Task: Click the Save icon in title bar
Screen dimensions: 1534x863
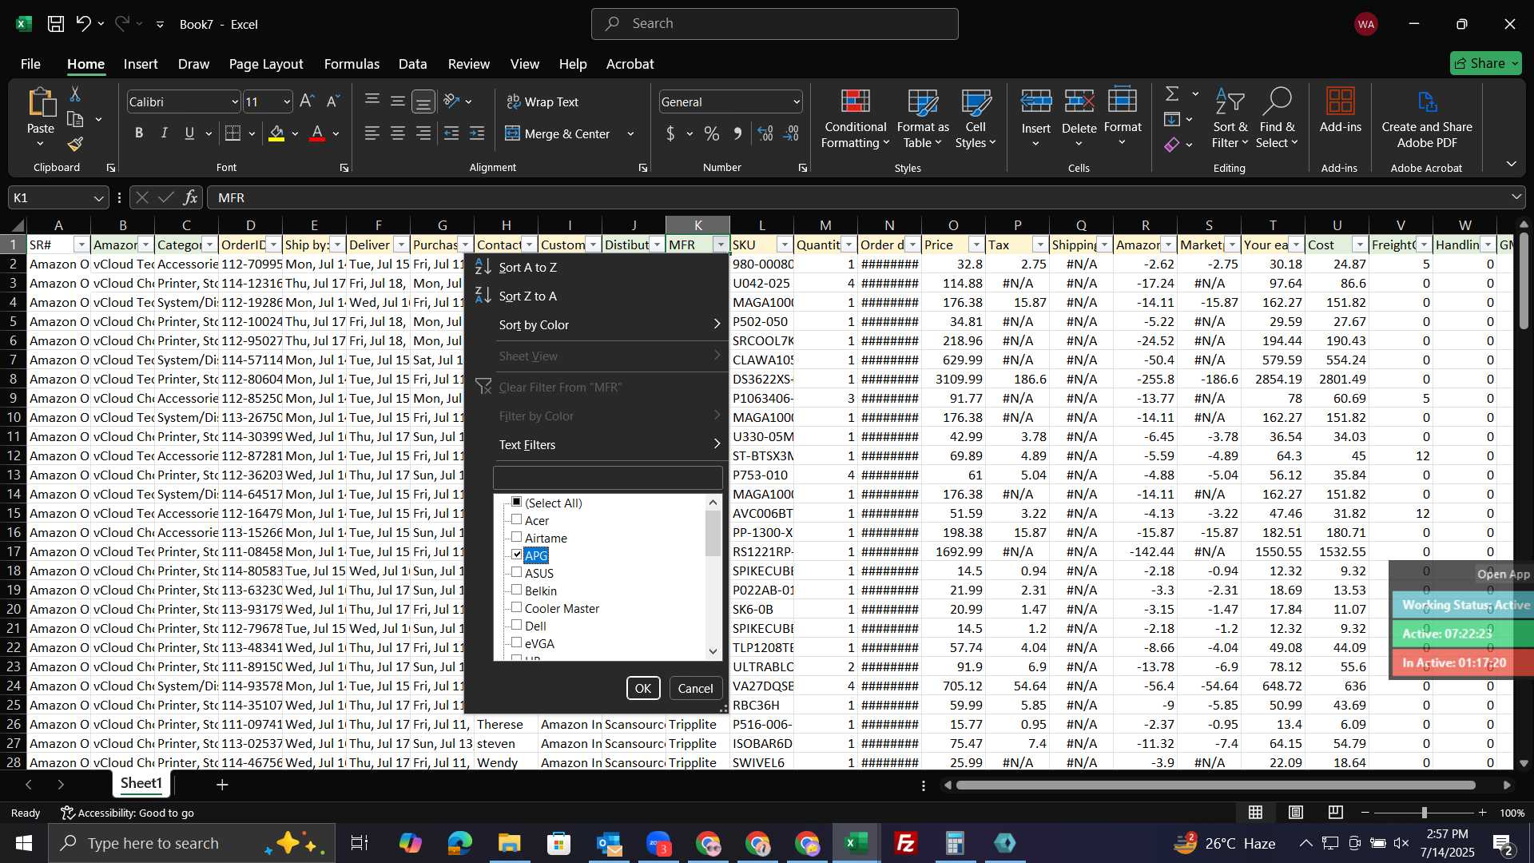Action: coord(55,24)
